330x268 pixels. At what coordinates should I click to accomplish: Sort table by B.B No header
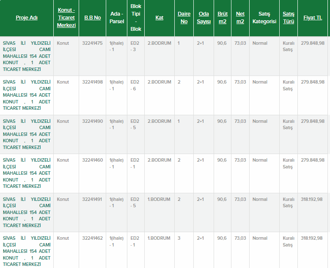click(x=92, y=18)
